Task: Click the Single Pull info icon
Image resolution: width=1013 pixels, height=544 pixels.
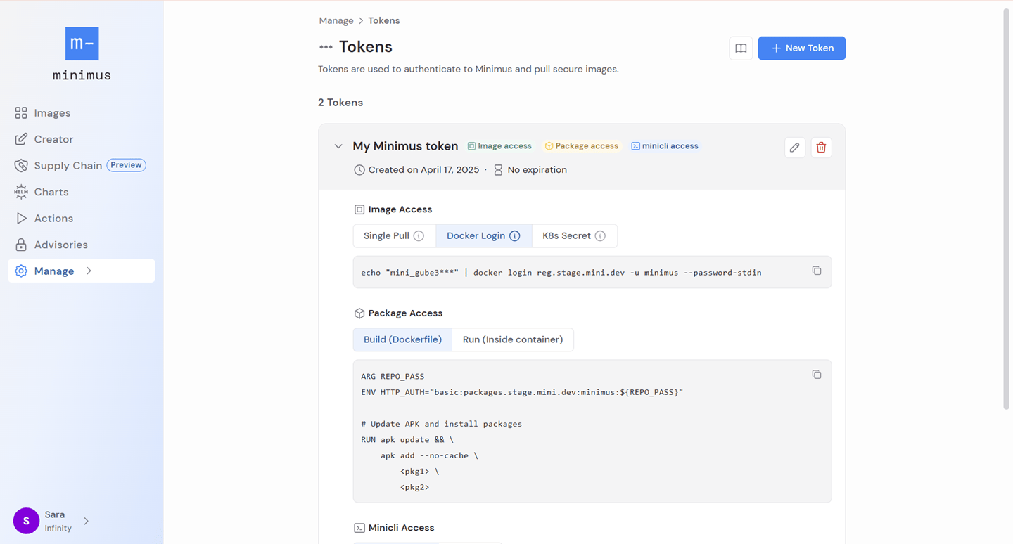Action: point(419,236)
